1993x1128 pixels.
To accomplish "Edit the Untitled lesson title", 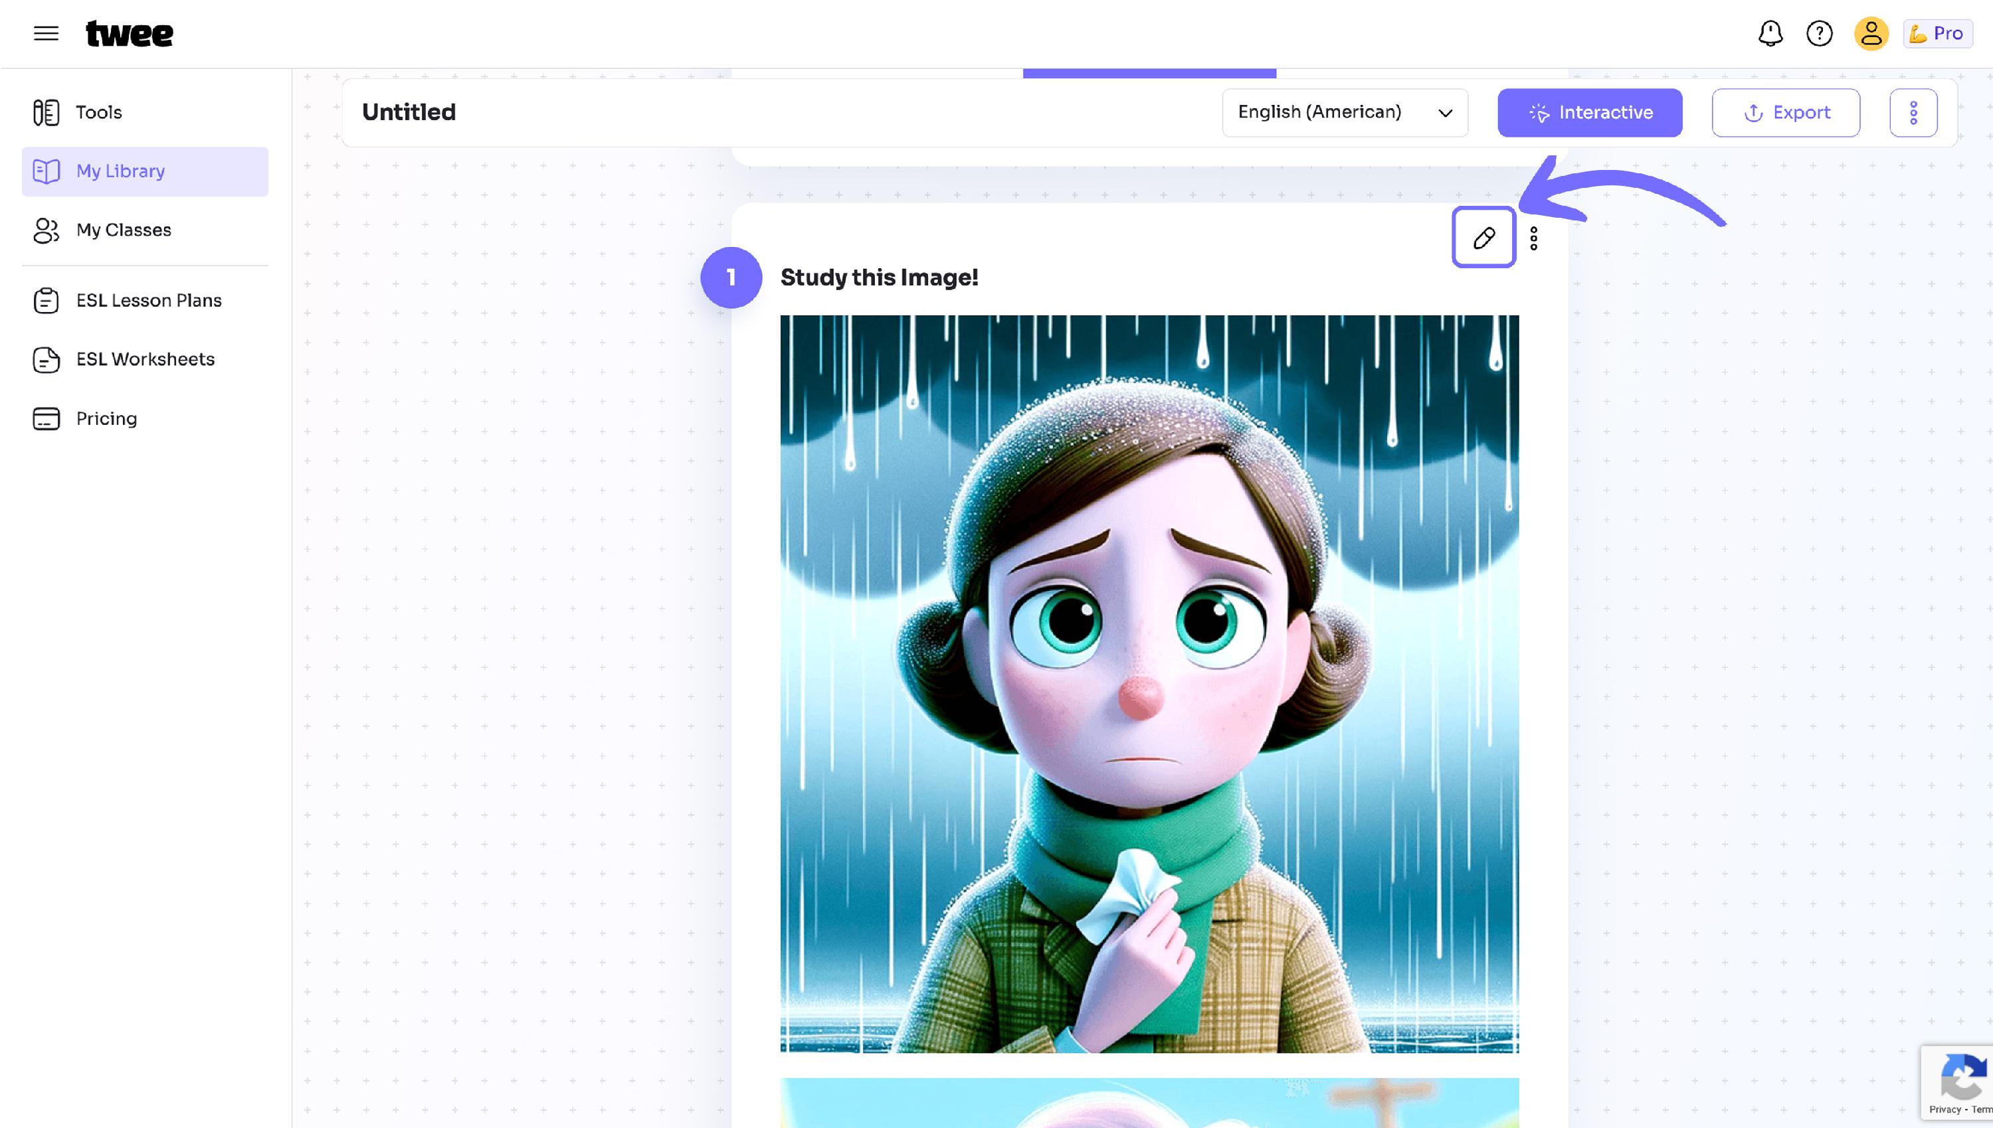I will 409,112.
